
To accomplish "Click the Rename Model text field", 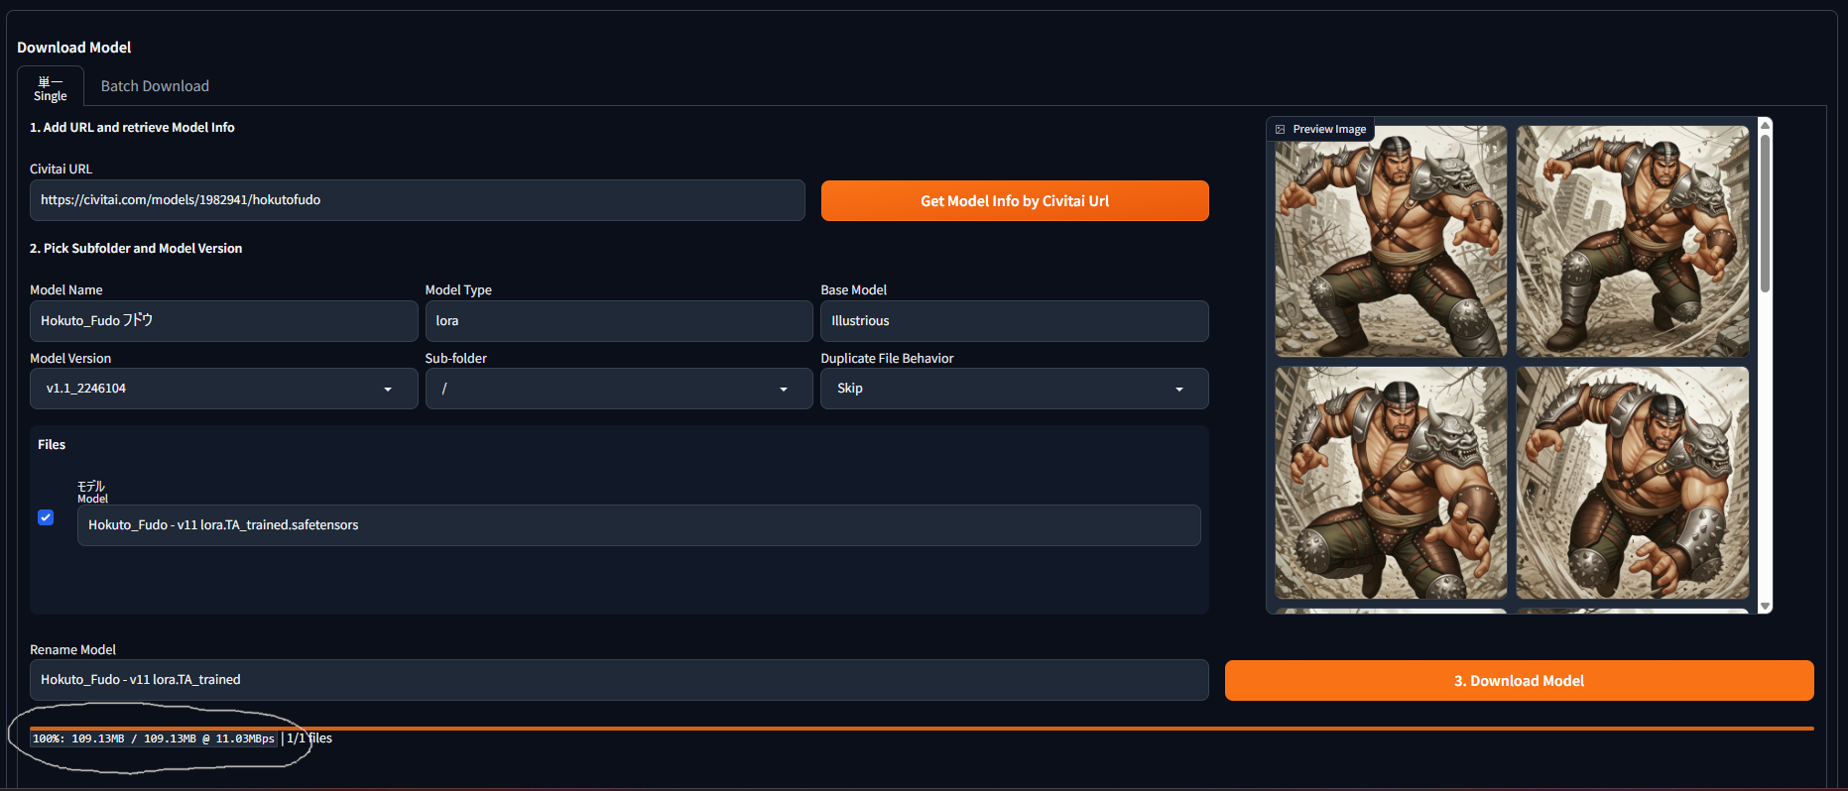I will 618,680.
